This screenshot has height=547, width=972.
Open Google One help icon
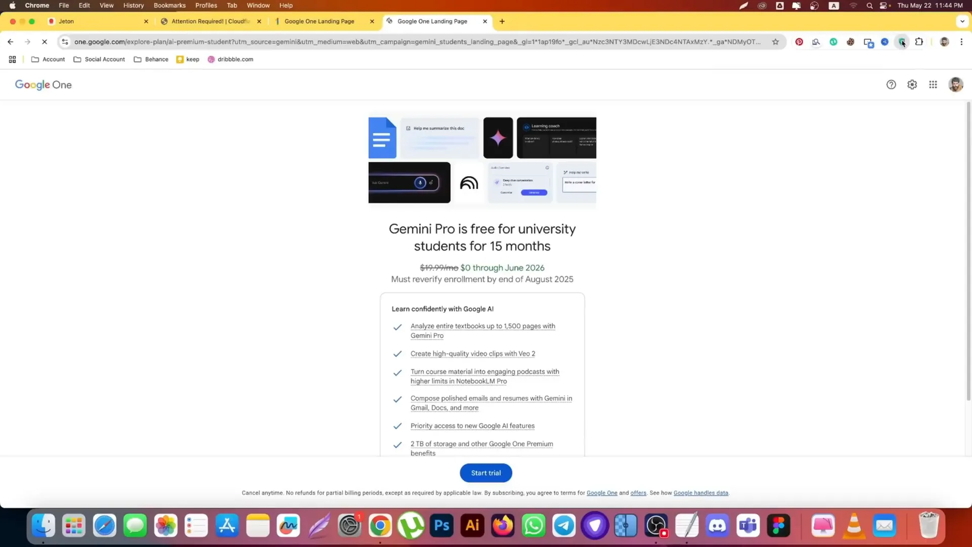[891, 85]
